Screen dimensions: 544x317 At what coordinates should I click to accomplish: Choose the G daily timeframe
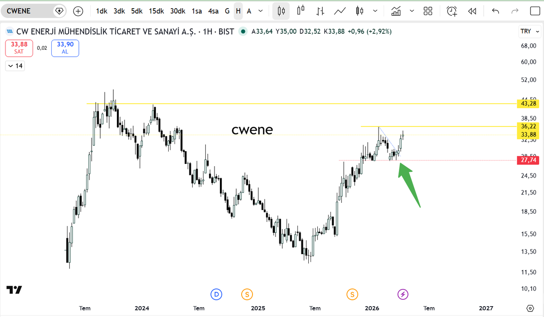(227, 11)
